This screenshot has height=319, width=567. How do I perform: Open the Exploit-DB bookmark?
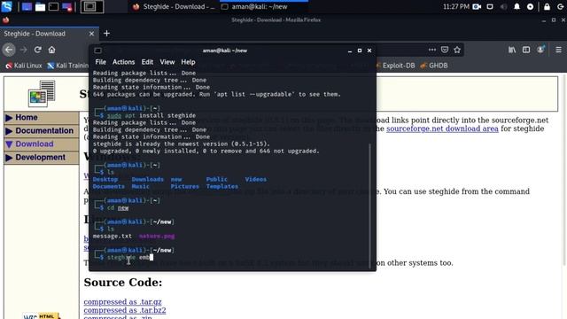pos(395,66)
